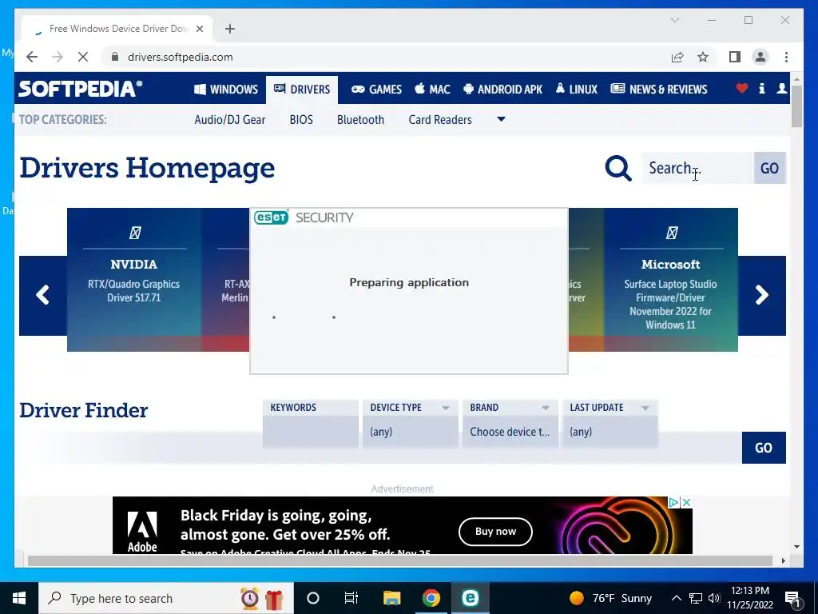
Task: Open the Games section
Action: (376, 90)
